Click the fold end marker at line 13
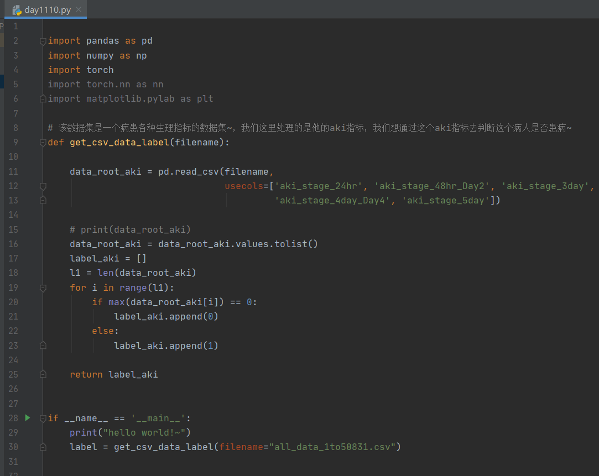 pyautogui.click(x=43, y=200)
